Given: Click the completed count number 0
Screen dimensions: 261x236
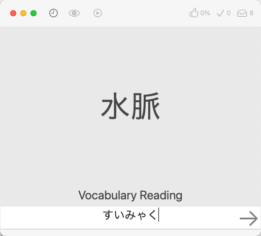Looking at the screenshot, I should tap(229, 13).
